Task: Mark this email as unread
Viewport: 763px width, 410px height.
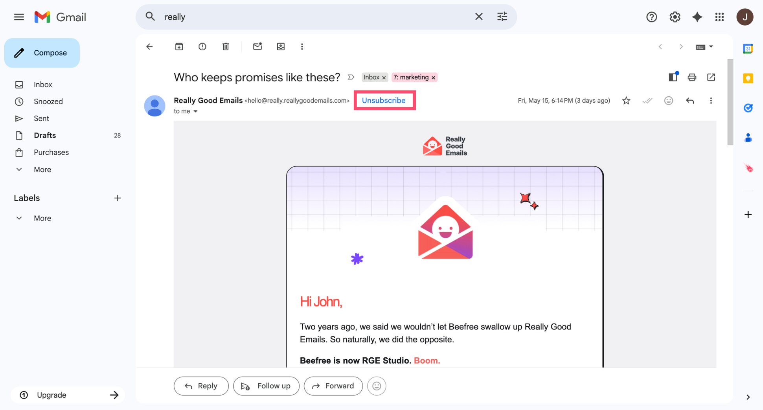Action: (257, 47)
